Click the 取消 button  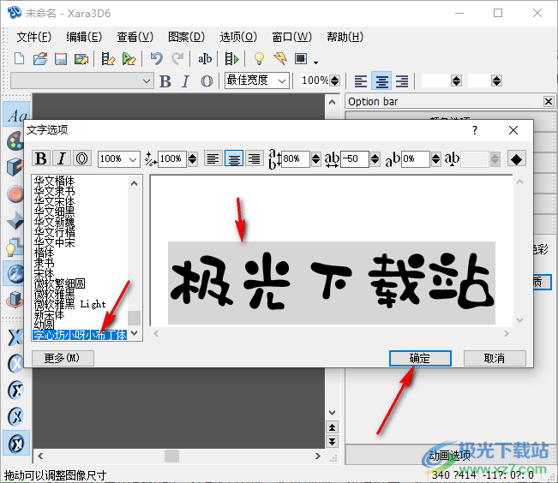click(495, 358)
